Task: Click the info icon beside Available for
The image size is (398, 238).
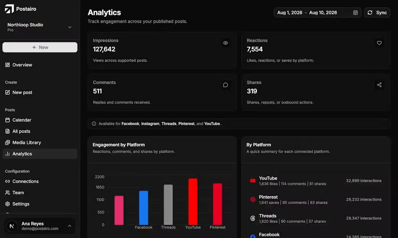Action: click(94, 124)
